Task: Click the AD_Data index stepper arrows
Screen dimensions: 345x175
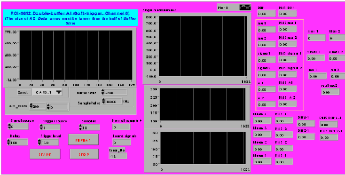Action: [31, 106]
